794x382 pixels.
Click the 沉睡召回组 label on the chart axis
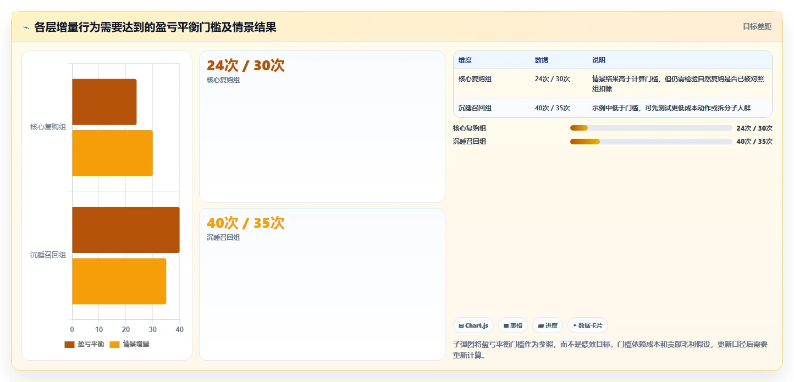[x=48, y=255]
